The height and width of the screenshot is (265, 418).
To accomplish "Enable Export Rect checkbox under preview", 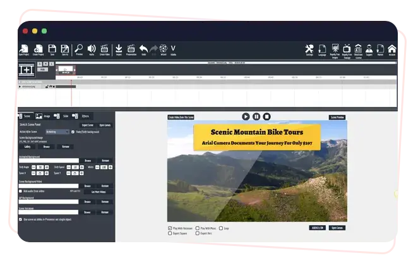I will point(198,233).
